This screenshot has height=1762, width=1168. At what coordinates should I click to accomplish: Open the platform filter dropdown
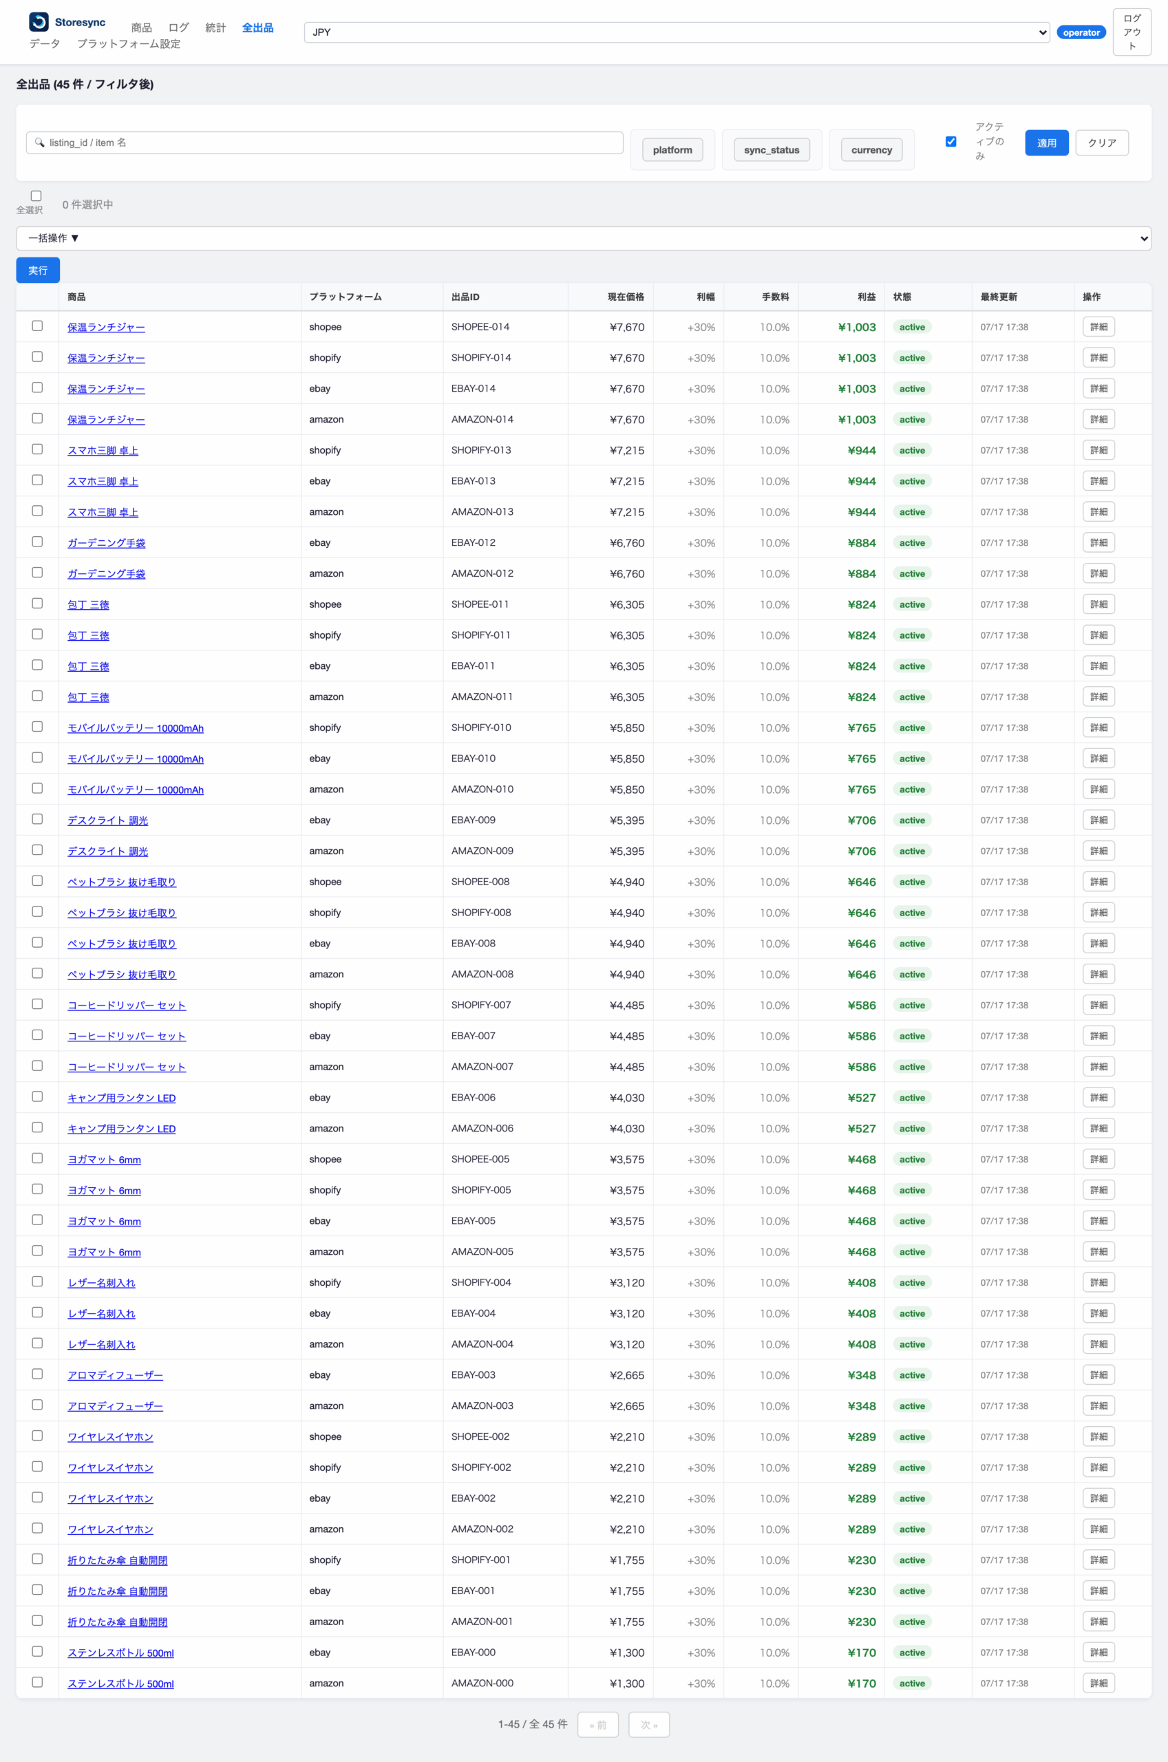(x=672, y=149)
